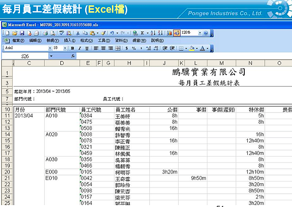Activate the Format Painter brush icon
The width and height of the screenshot is (292, 207).
click(x=103, y=33)
